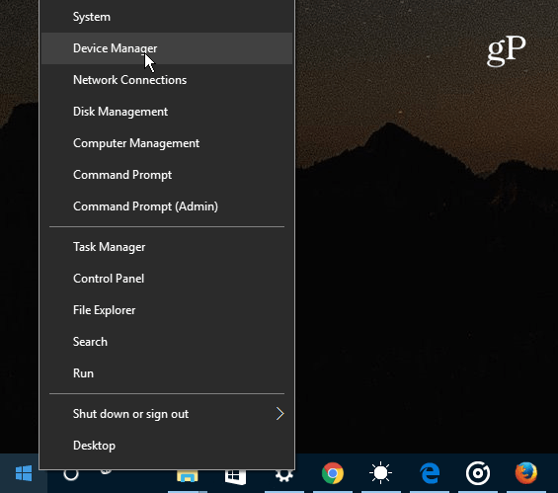Open Computer Management

click(167, 143)
